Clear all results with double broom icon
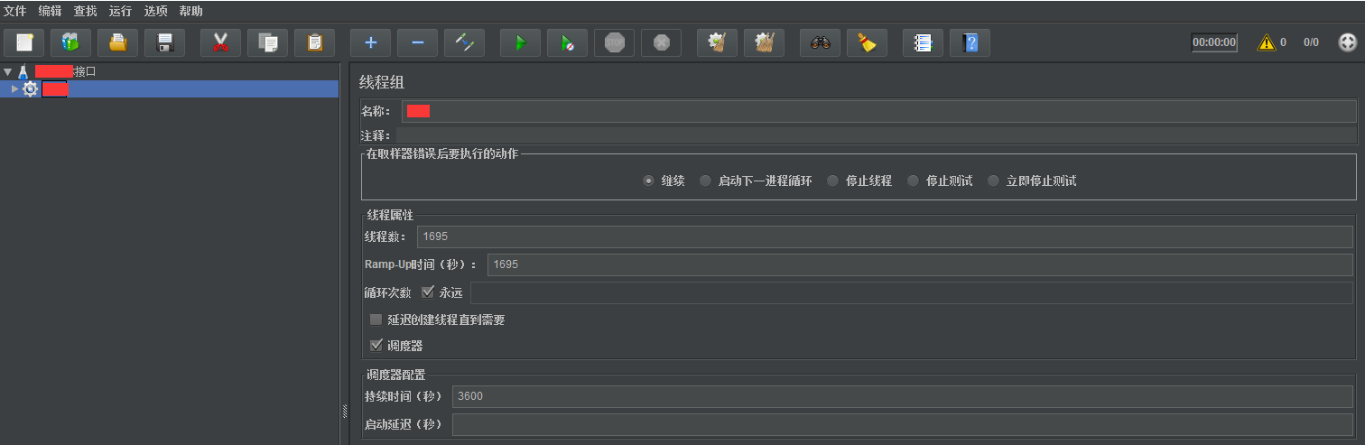Screen dimensions: 1365x445 coord(764,42)
